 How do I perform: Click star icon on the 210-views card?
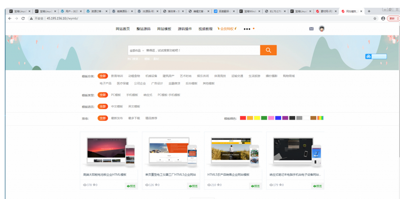218,185
